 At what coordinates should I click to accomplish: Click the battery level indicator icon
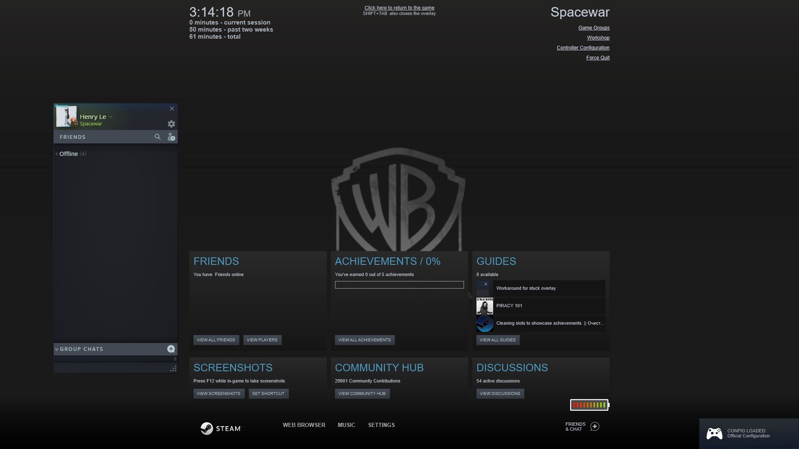[x=589, y=405]
